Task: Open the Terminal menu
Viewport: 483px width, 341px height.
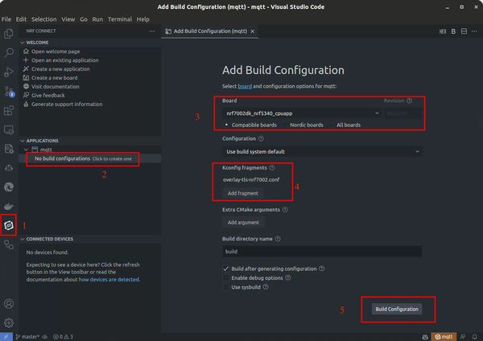Action: coord(119,19)
